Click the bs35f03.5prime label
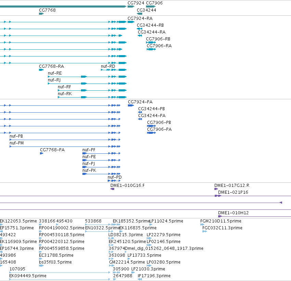 (55, 262)
